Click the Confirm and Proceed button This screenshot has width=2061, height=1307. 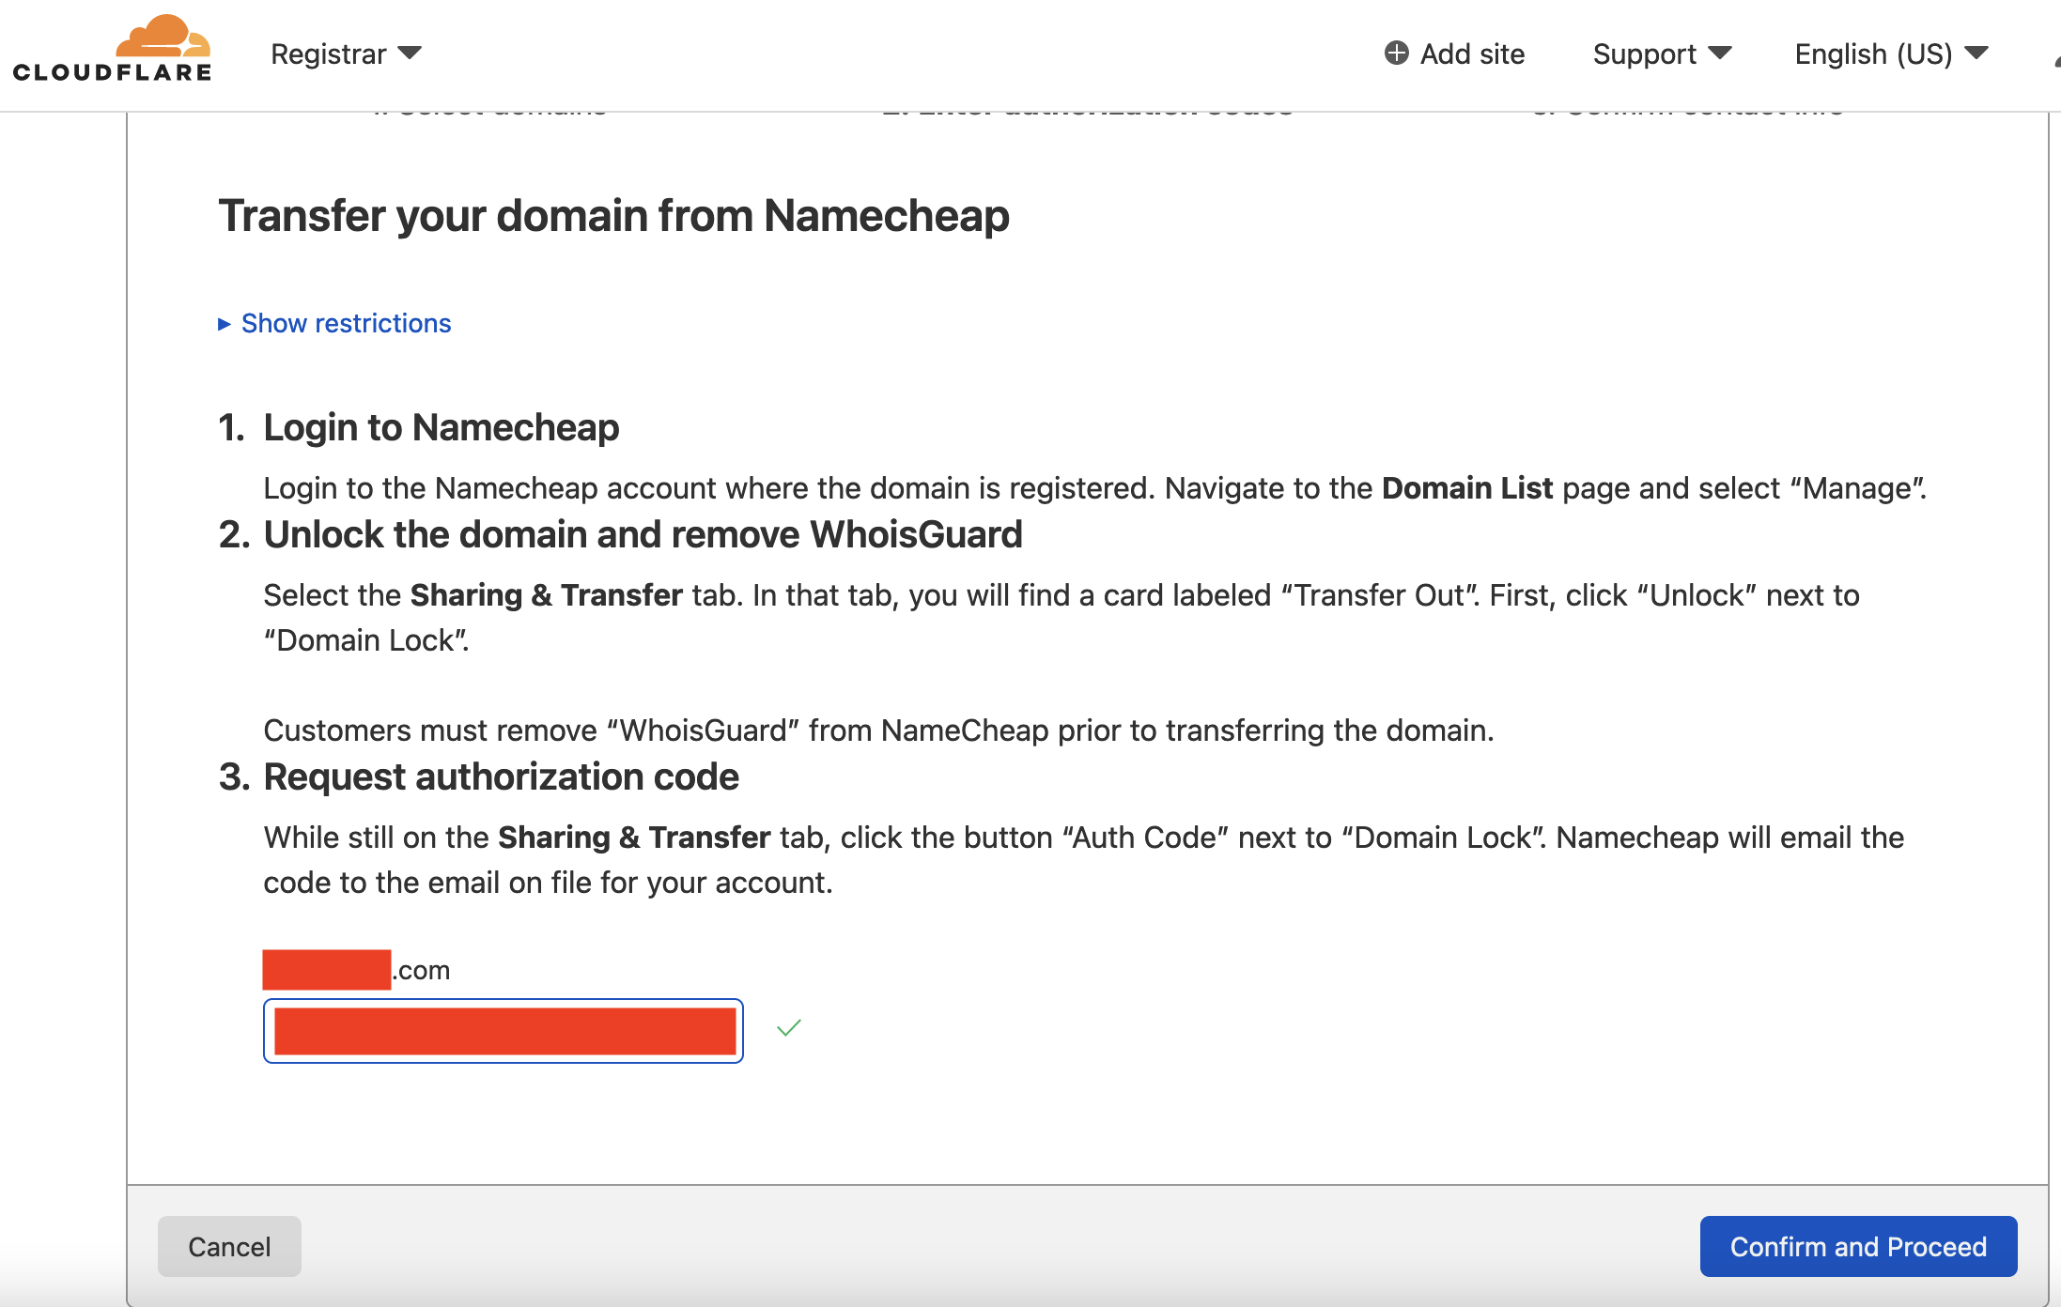tap(1858, 1246)
